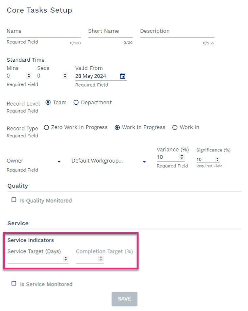Click the Service Target (Days) stepper
This screenshot has height=311, width=248.
pyautogui.click(x=66, y=258)
